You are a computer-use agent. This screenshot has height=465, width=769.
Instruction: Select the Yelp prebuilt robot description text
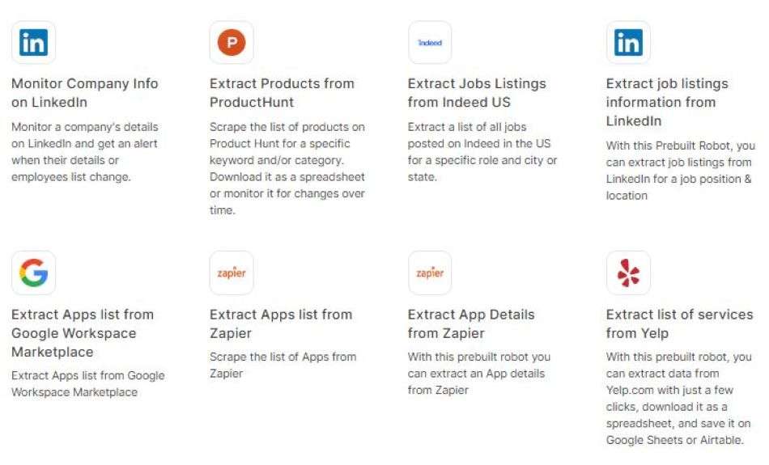[679, 399]
